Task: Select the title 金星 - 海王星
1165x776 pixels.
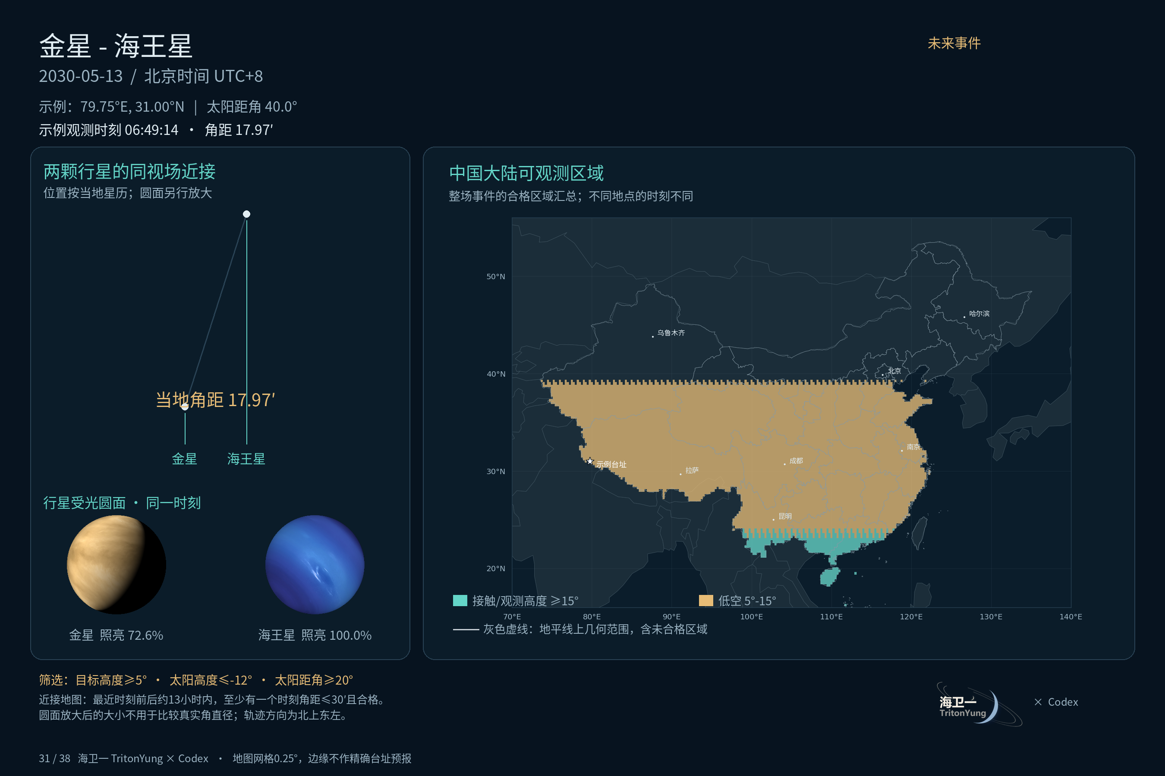Action: pos(116,46)
